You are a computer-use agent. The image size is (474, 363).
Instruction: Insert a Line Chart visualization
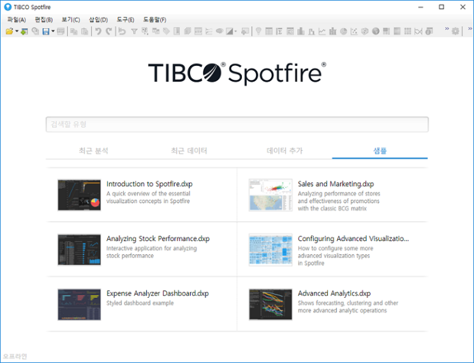(x=322, y=31)
